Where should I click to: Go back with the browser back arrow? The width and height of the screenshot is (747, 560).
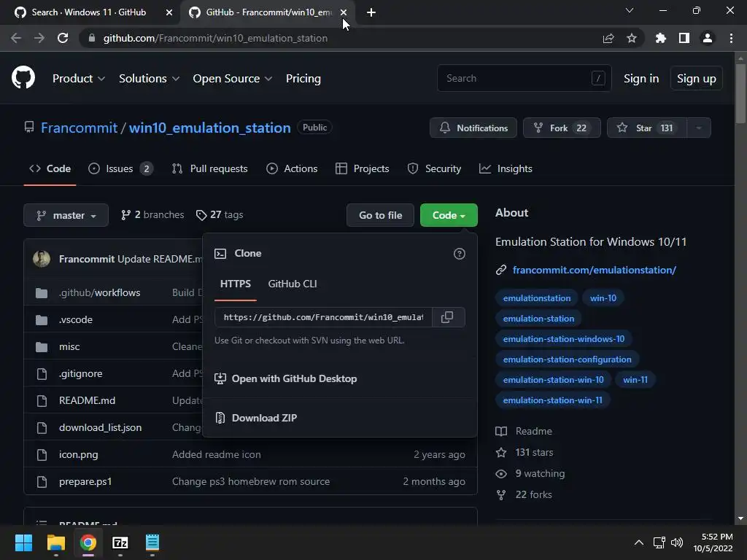(x=16, y=38)
